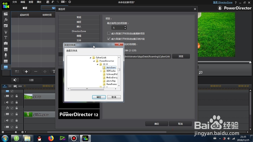Viewport: 253px width, 142px height.
Task: Open the Subtitle Room icon
Action: coord(6,67)
